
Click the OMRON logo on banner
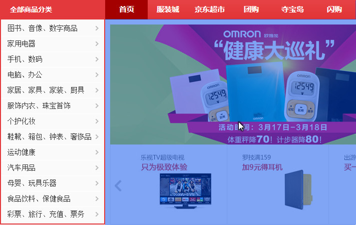point(242,34)
